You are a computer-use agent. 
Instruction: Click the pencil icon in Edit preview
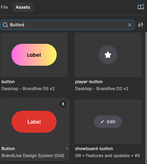pyautogui.click(x=102, y=122)
